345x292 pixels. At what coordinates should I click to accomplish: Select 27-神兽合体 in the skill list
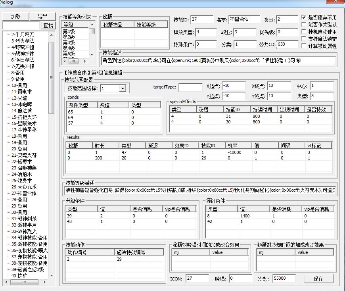[x=24, y=193]
